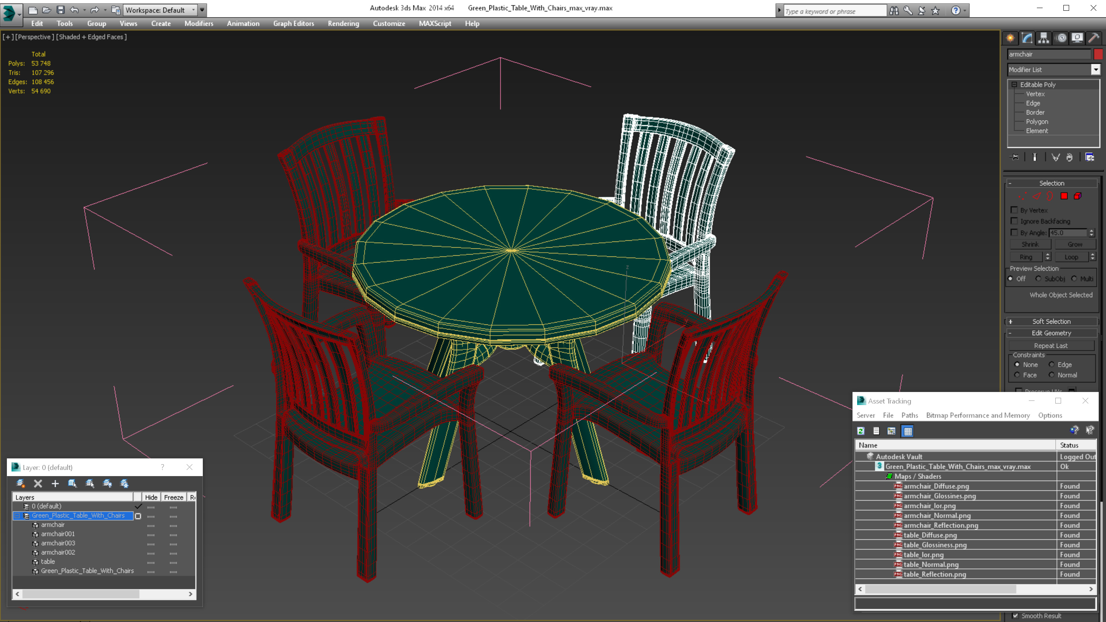Select Polygon sub-object red square icon
Screen dimensions: 1106x622
click(x=1064, y=196)
